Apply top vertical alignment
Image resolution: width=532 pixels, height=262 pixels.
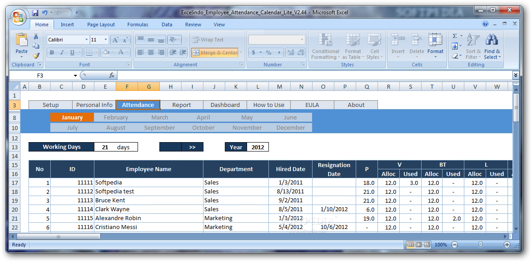[x=141, y=40]
